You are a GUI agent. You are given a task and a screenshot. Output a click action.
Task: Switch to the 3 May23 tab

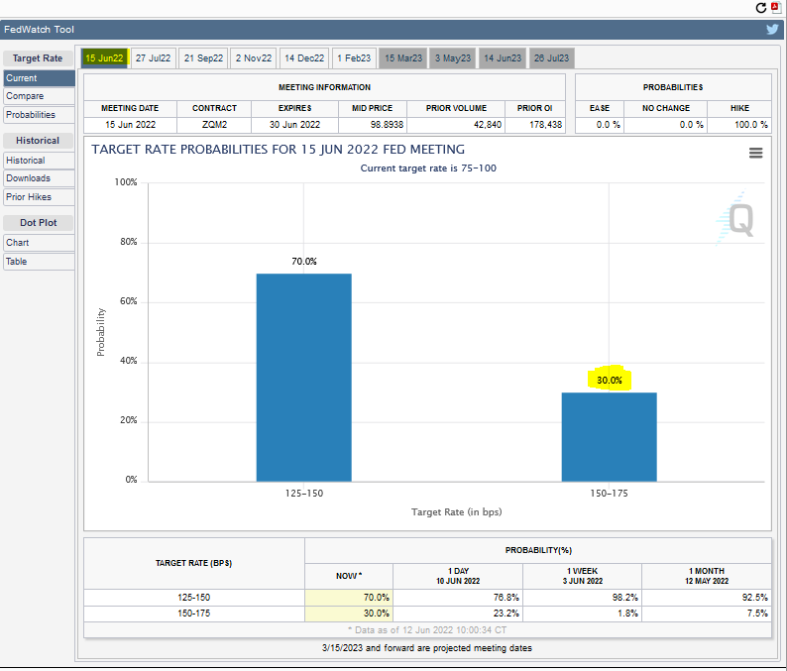(x=453, y=58)
